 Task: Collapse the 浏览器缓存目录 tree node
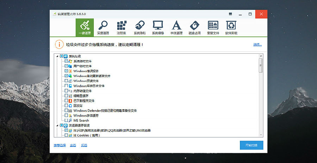coord(57,125)
